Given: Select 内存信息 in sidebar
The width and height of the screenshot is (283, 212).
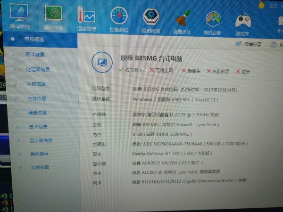Looking at the screenshot, I should click(37, 98).
